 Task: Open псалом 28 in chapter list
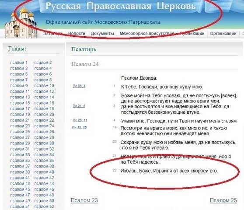44,137
